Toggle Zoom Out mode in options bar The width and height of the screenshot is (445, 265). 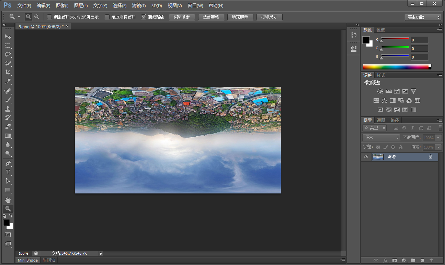(x=37, y=17)
